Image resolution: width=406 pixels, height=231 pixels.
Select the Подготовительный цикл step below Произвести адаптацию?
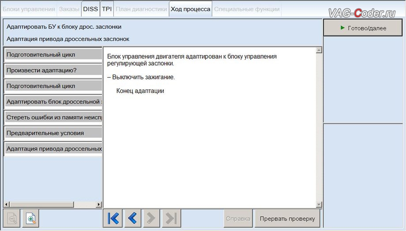tap(53, 86)
